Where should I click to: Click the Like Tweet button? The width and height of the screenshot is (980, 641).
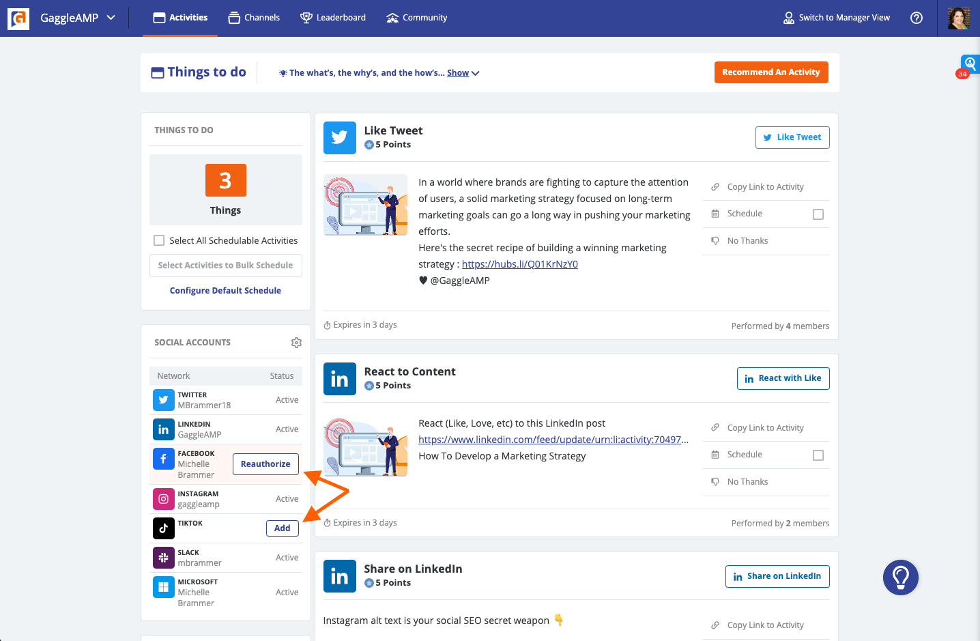pyautogui.click(x=792, y=137)
